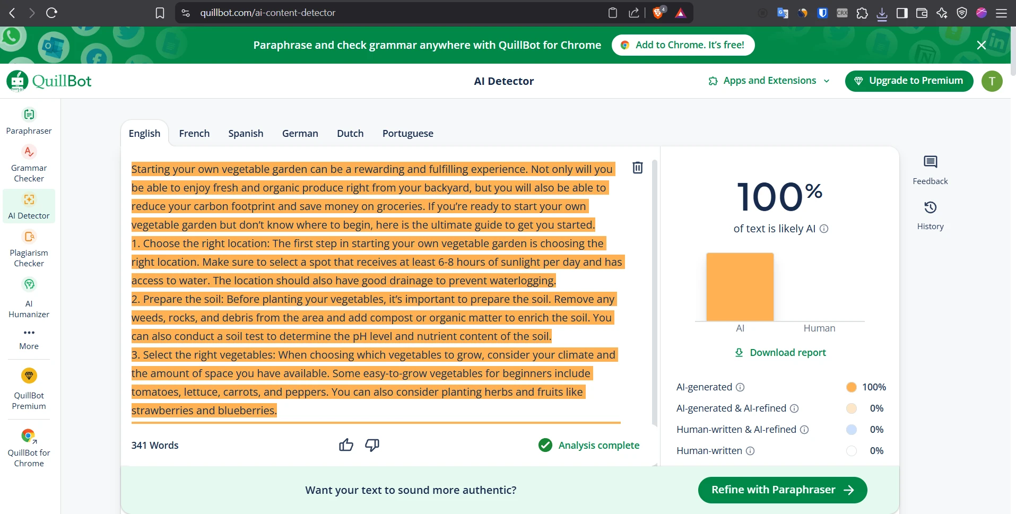1016x514 pixels.
Task: Click info icon next to AI-generated & AI-refined
Action: pos(794,408)
